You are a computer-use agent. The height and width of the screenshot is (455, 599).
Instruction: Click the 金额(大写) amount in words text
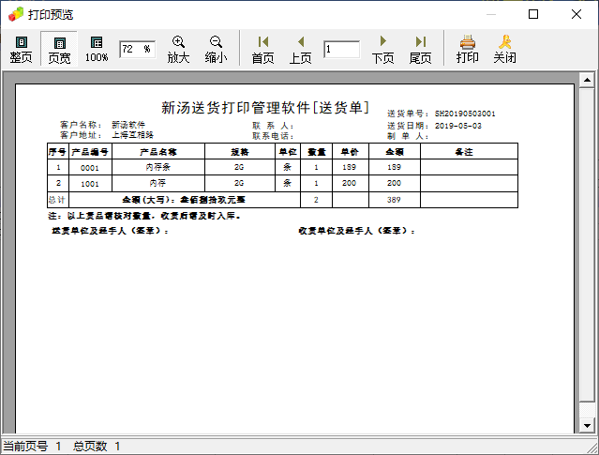pyautogui.click(x=184, y=200)
